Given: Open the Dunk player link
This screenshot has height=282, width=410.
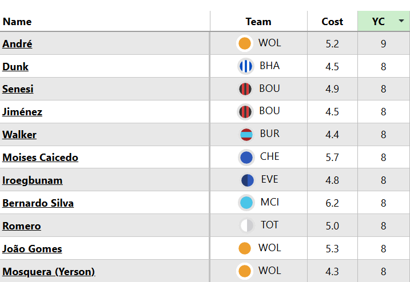Looking at the screenshot, I should click(x=15, y=66).
